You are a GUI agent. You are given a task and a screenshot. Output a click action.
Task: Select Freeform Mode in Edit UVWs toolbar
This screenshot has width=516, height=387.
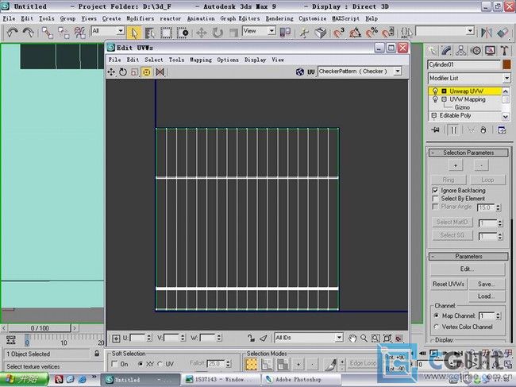coord(147,72)
